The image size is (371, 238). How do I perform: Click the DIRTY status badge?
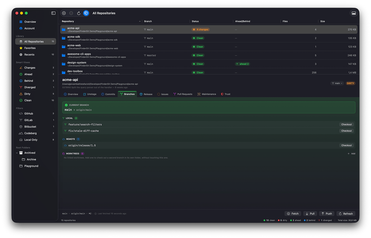pos(350,83)
